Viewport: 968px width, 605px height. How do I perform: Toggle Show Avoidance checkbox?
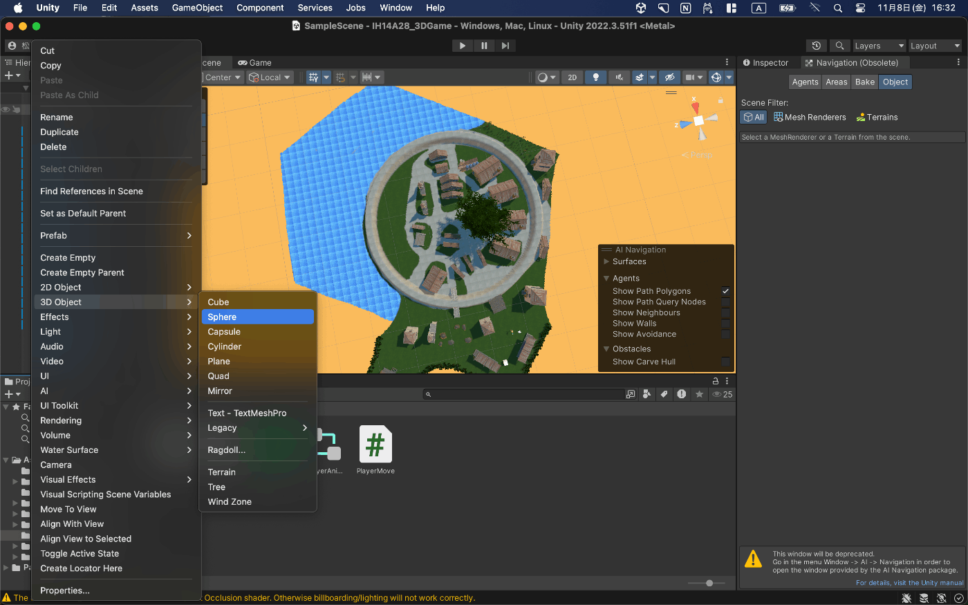(726, 334)
